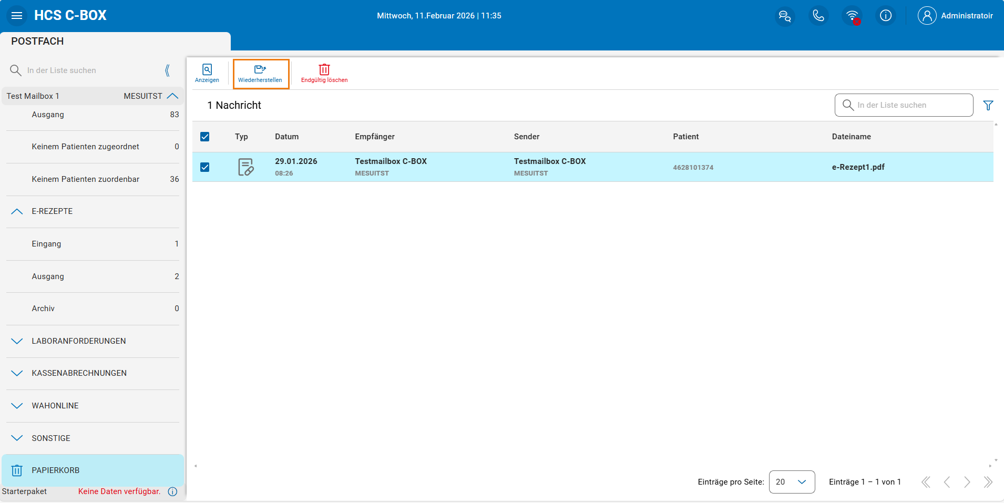The width and height of the screenshot is (1004, 503).
Task: Click the date 29.01.2026 in the row
Action: coord(296,161)
